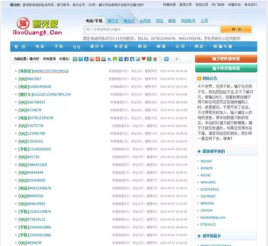Share to Douban via green 豆 icon
Viewport: 268px width, 246px height.
pos(149,59)
